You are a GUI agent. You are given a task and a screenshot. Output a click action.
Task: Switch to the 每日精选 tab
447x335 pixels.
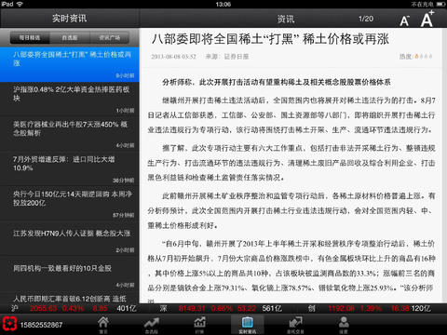click(x=30, y=38)
